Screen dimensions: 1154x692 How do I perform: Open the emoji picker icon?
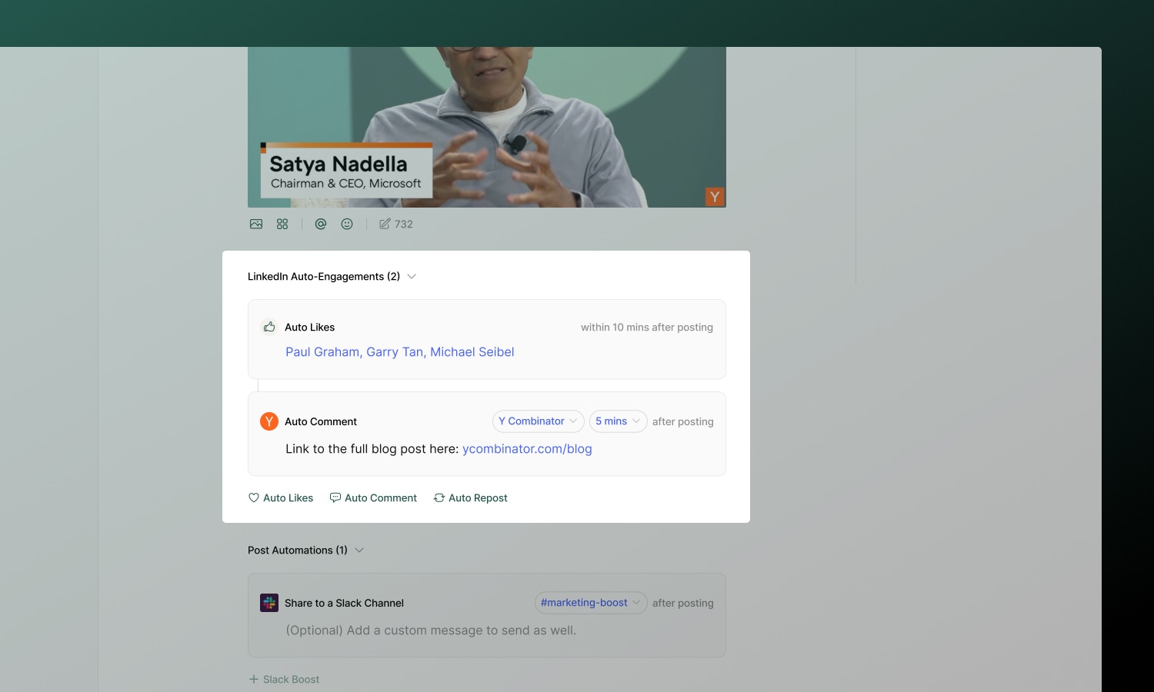coord(347,224)
